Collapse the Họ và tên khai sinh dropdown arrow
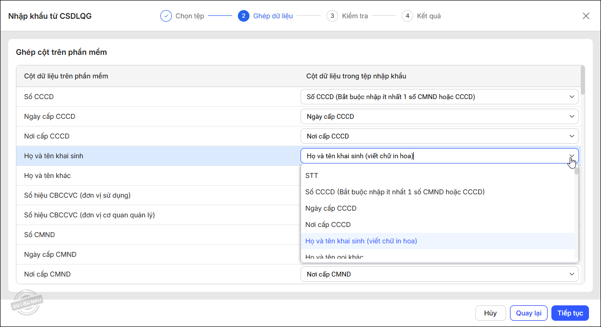Viewport: 601px width, 327px height. click(572, 156)
